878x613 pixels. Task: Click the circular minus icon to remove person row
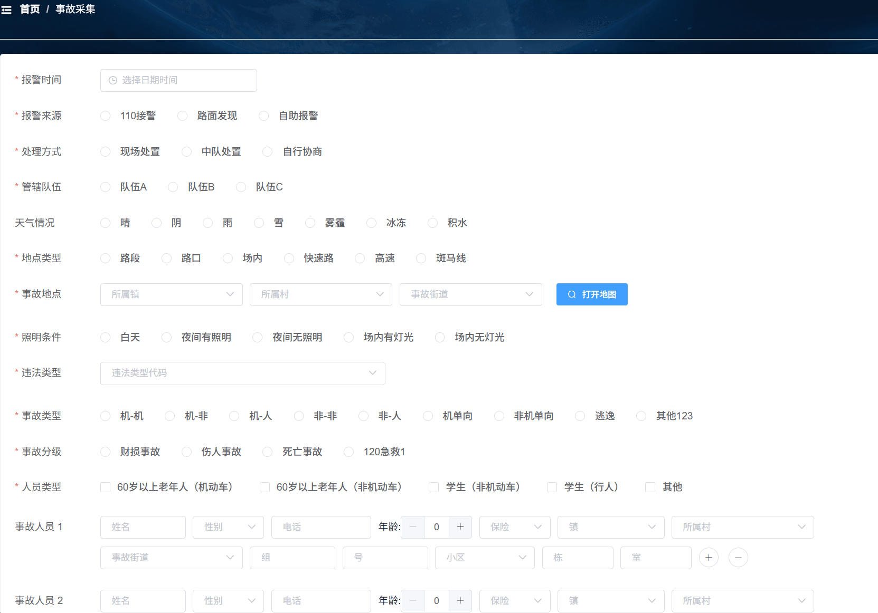pos(738,558)
